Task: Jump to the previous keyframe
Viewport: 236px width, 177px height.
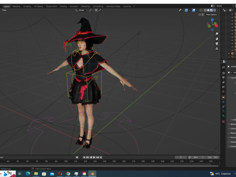Action: tap(88, 157)
